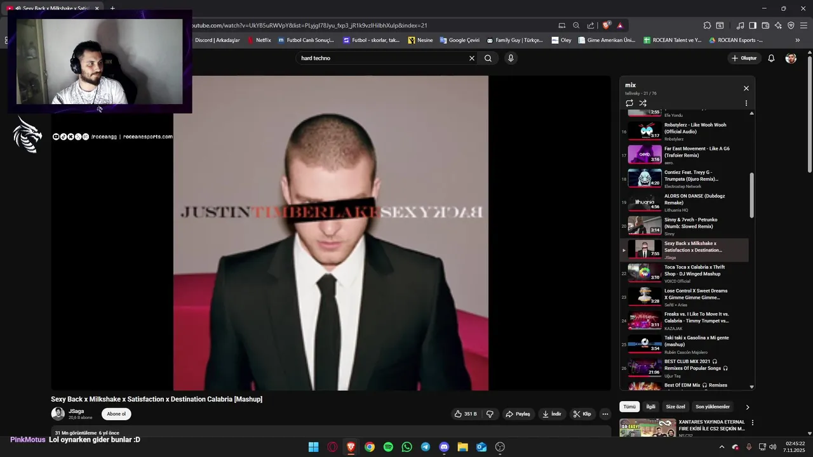813x457 pixels.
Task: Play Contiez Feat. Treyy G - Trumpsta remix
Action: [x=685, y=179]
